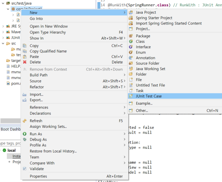
Task: Click the Project... wizard icon
Action: (131, 29)
